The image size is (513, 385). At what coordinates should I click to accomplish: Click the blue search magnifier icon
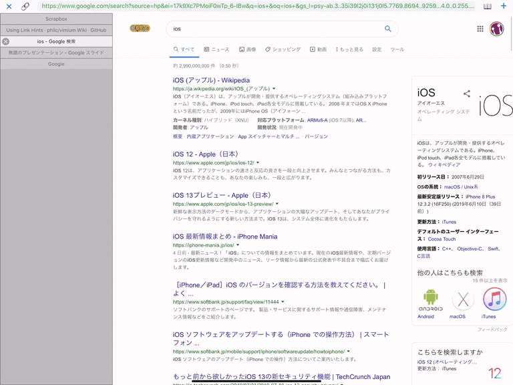click(387, 29)
